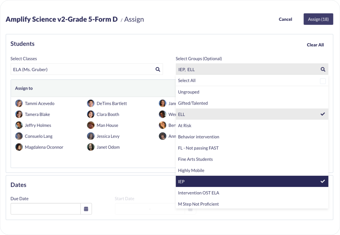
Task: Click the Janet Odom student name
Action: click(108, 147)
